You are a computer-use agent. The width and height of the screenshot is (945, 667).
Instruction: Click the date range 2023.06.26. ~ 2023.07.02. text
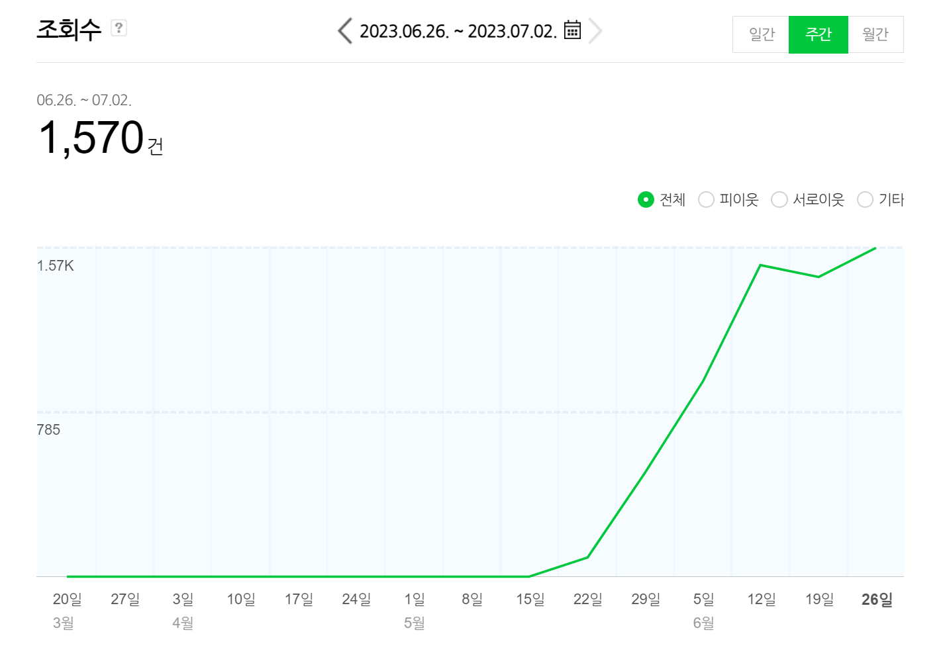click(458, 31)
